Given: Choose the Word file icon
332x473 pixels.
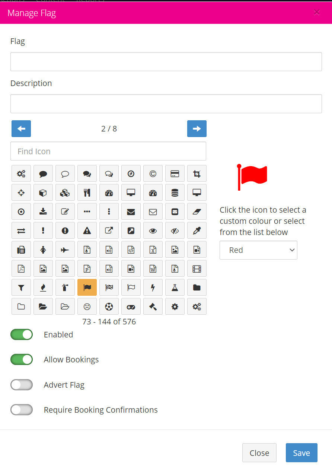Looking at the screenshot, I should (153, 269).
